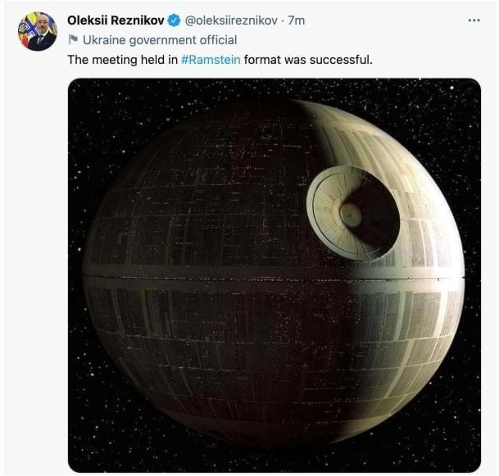Open the three-dot more options menu
The height and width of the screenshot is (476, 499).
pos(474,20)
